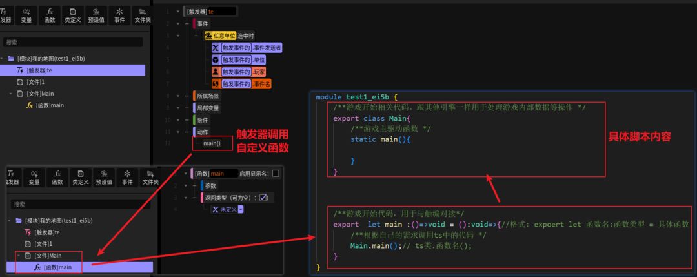697x277 pixels.
Task: Click the main() action under 动作
Action: 212,143
